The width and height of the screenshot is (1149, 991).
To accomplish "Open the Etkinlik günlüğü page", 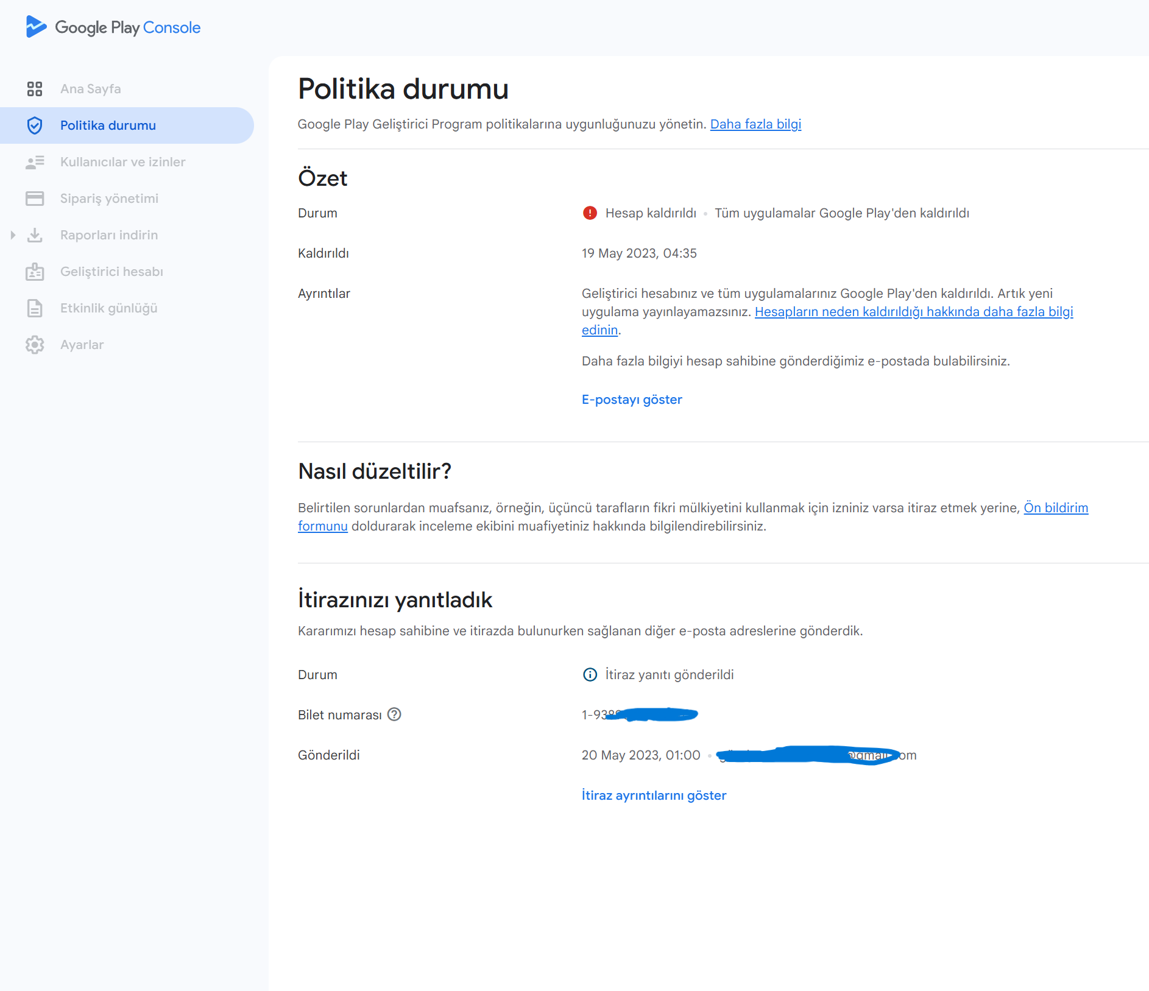I will (127, 308).
